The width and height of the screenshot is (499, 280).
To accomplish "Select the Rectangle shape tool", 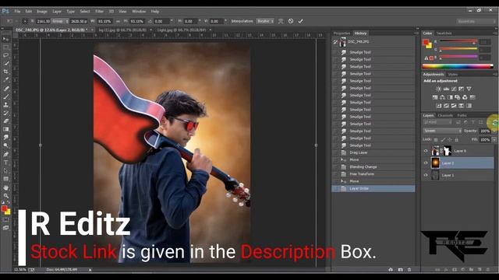I will [x=5, y=179].
